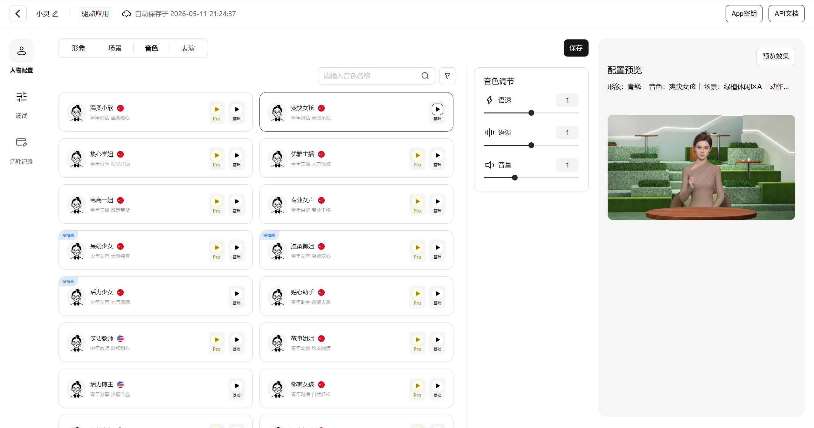
Task: Open the 消耗记录 sidebar icon
Action: click(21, 142)
